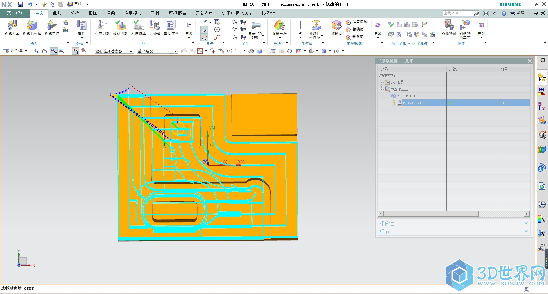Click Extract Geometry (抽取几何特征) icon
The height and width of the screenshot is (294, 548).
[x=316, y=29]
